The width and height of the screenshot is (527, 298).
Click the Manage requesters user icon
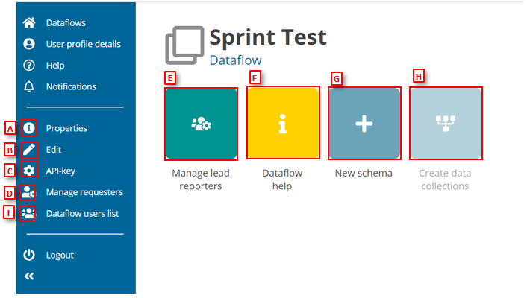(29, 192)
